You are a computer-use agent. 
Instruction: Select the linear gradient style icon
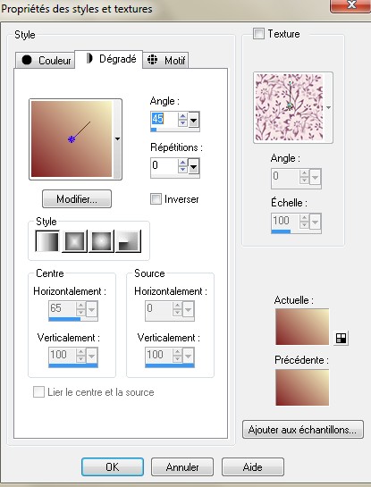point(47,240)
